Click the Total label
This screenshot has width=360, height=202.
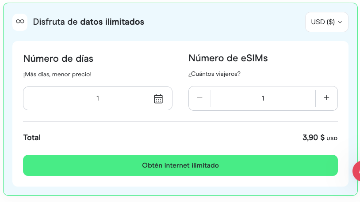click(32, 138)
